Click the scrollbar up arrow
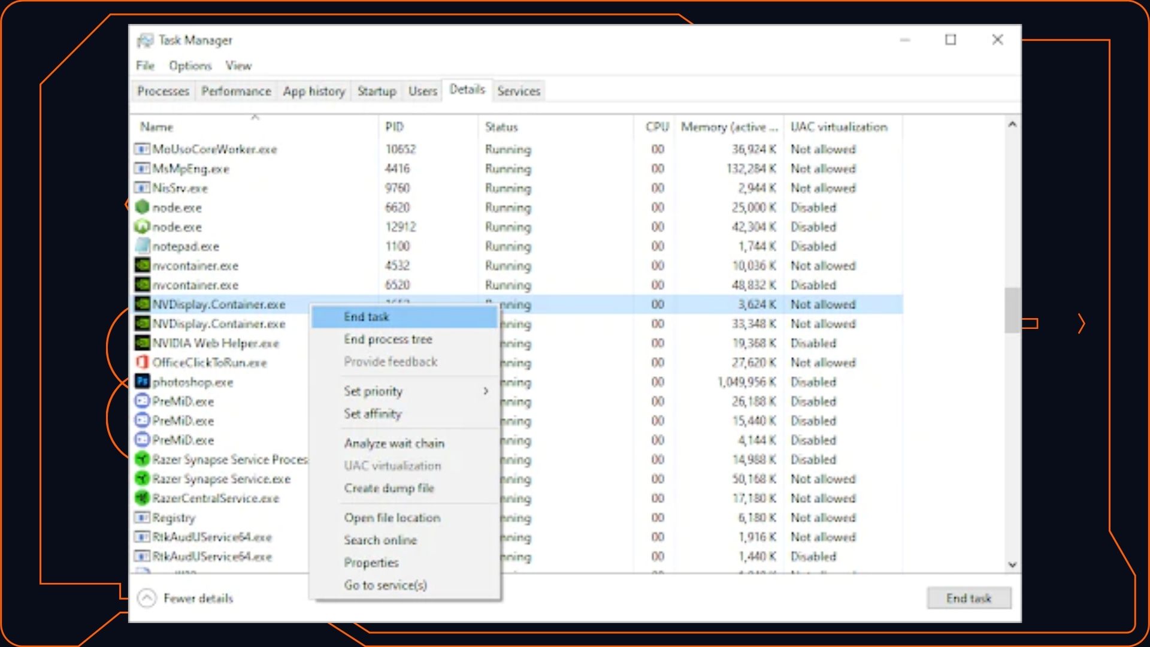This screenshot has width=1150, height=647. 1012,125
